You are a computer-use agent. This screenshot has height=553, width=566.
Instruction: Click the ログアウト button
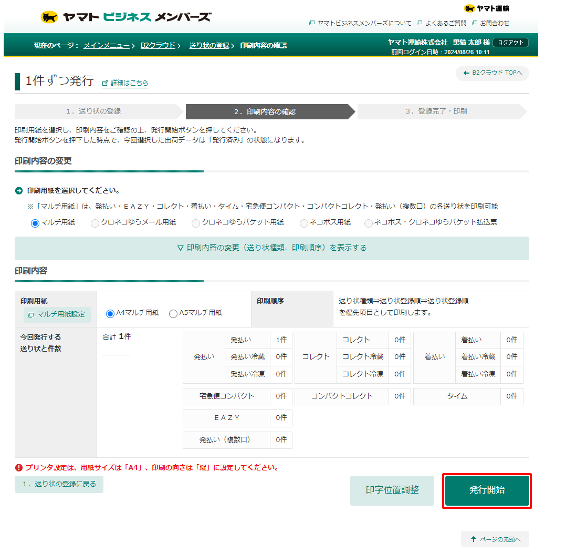[x=510, y=42]
